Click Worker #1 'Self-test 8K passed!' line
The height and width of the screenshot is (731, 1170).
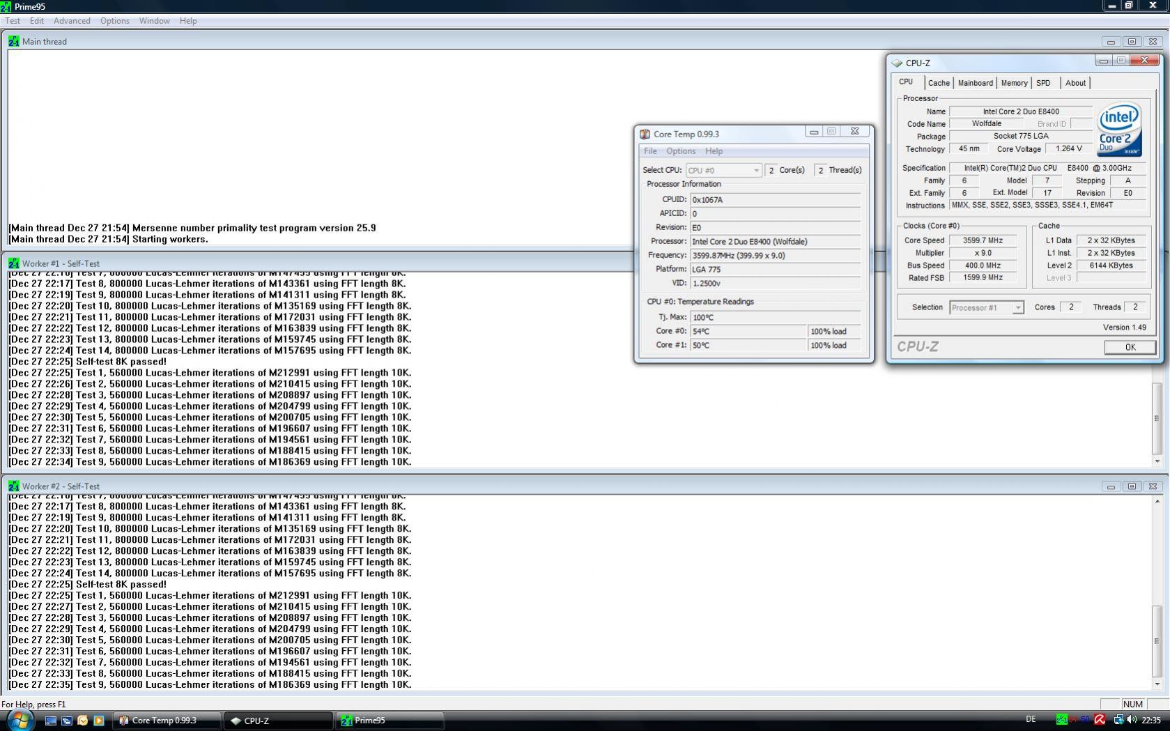87,362
